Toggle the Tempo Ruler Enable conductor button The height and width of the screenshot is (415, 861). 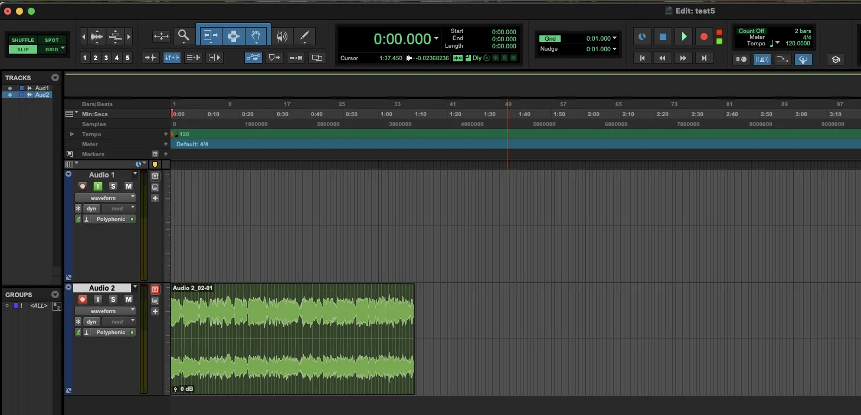tap(803, 60)
